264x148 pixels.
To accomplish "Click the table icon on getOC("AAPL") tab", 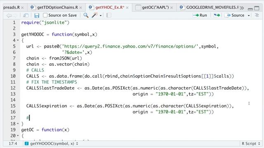I will pos(138,7).
